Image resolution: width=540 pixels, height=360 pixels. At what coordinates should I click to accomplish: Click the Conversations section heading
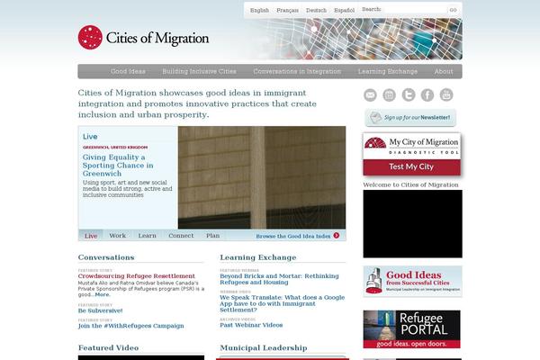[x=106, y=257]
